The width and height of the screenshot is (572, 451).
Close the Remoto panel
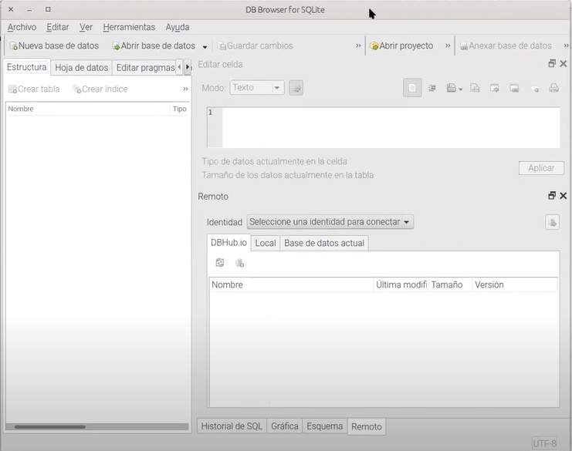564,196
